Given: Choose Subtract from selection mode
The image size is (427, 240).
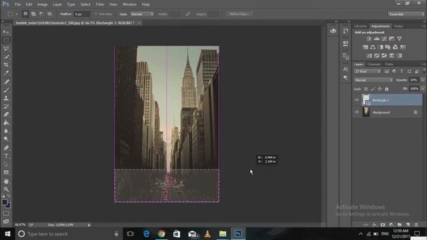Looking at the screenshot, I should 41,14.
